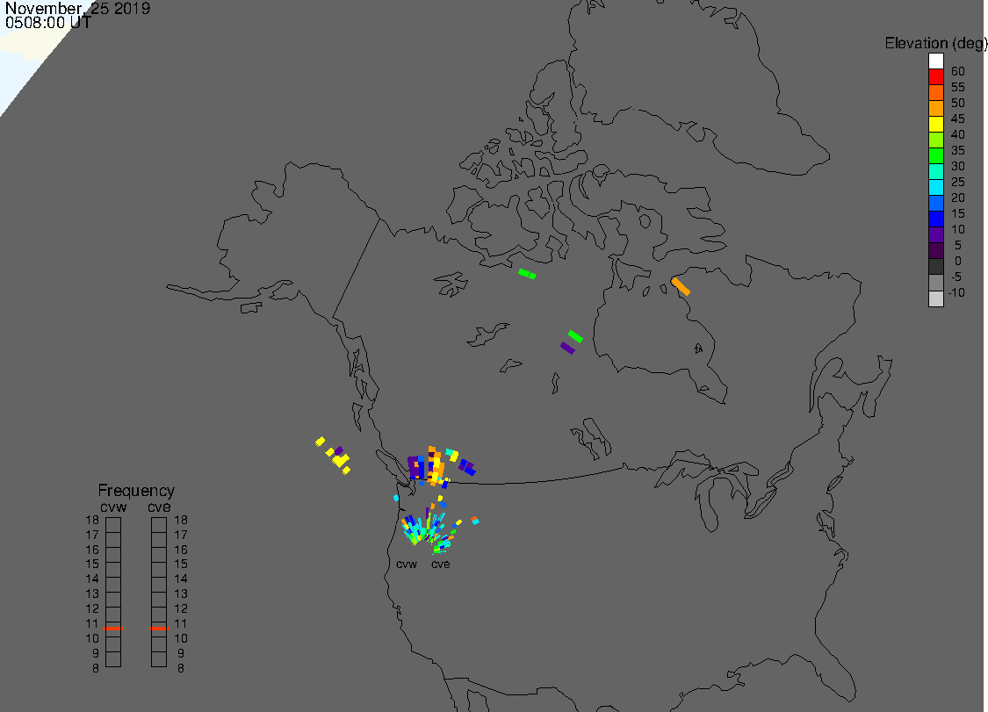
Task: Pick the yellow swatch in the elevation legend
Action: (935, 124)
